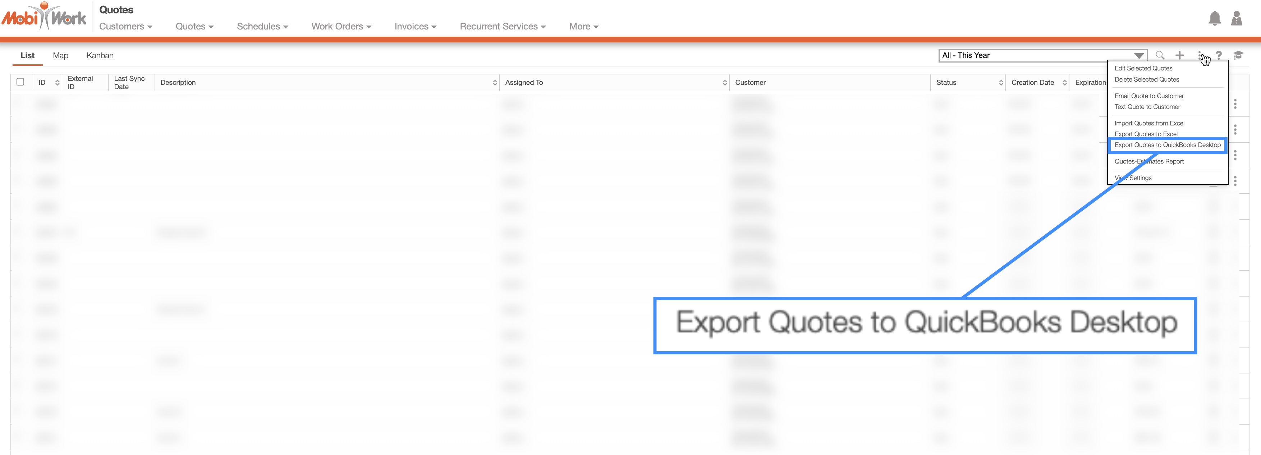Click Import Quotes from Excel
Image resolution: width=1261 pixels, height=455 pixels.
[x=1150, y=123]
